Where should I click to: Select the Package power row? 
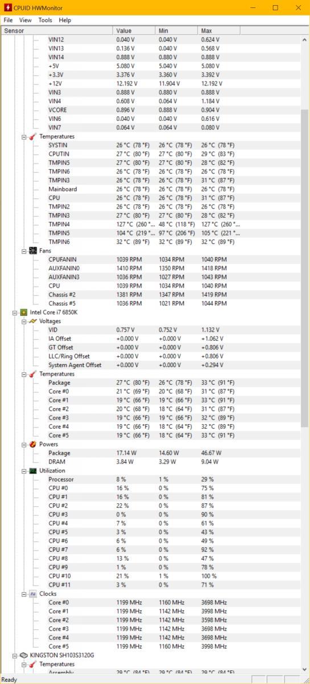coord(150,453)
